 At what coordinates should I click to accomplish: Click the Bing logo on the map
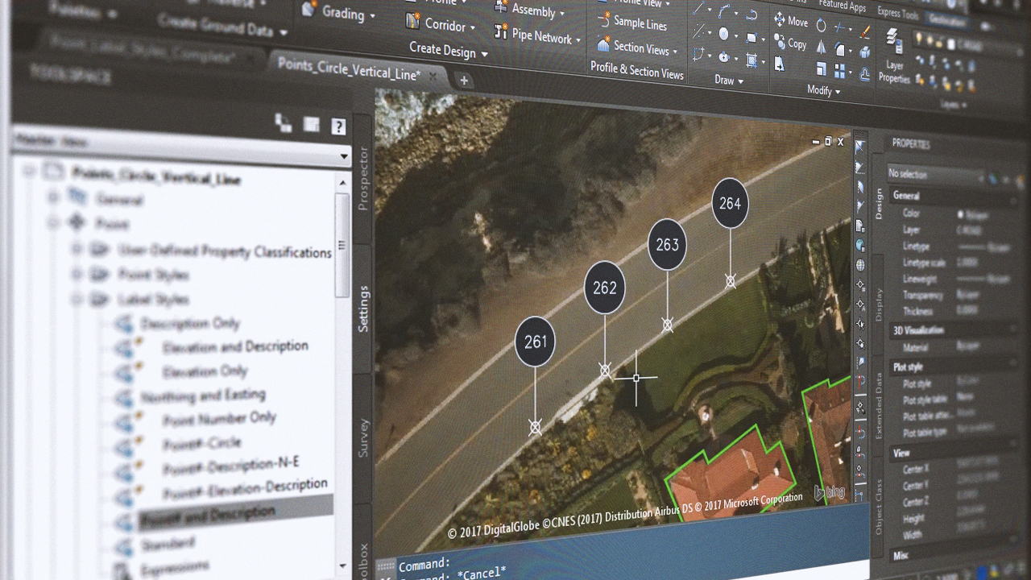point(829,493)
